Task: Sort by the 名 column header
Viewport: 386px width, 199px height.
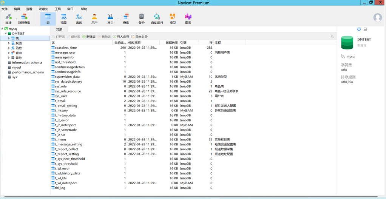Action: pos(82,43)
